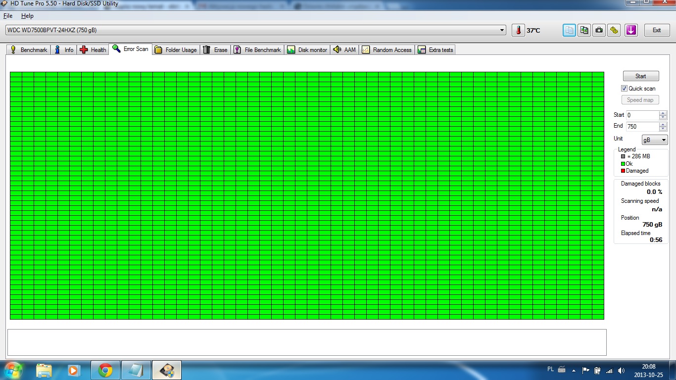Screen dimensions: 676x380
Task: Switch to the Random Access tab
Action: (x=387, y=50)
